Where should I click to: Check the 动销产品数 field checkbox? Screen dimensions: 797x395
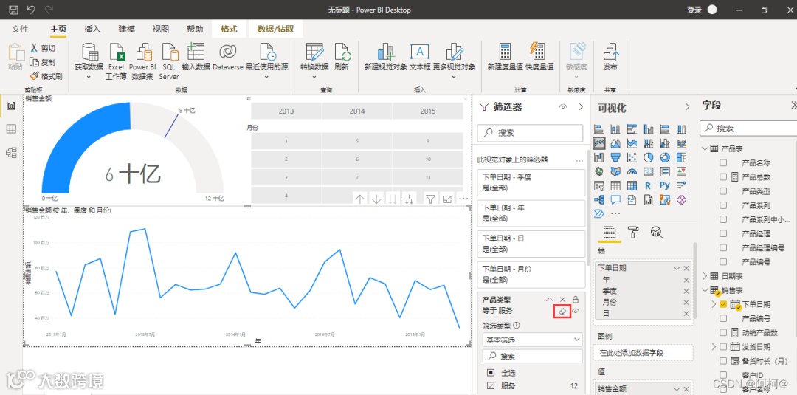click(x=723, y=332)
